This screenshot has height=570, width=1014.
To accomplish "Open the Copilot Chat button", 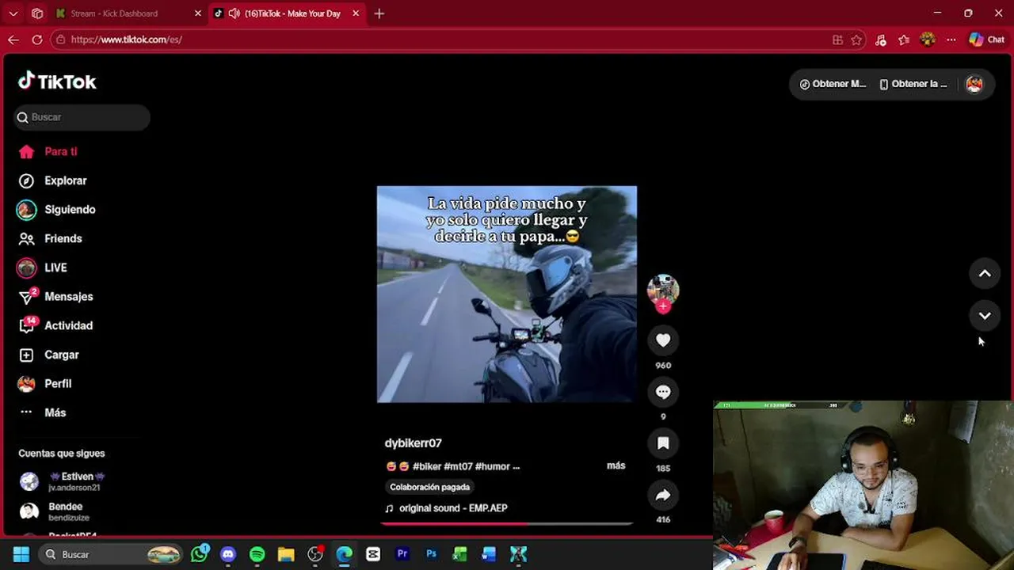I will coord(986,40).
